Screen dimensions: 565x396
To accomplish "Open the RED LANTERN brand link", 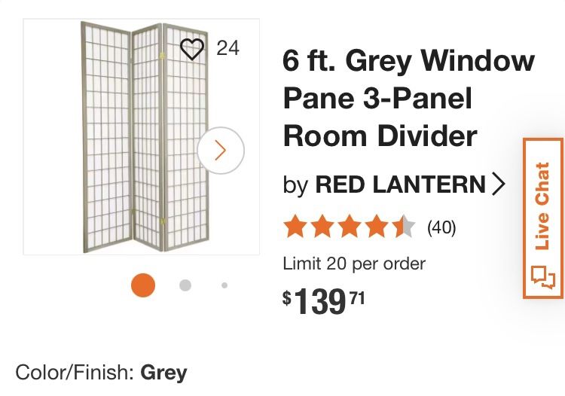I will tap(400, 184).
